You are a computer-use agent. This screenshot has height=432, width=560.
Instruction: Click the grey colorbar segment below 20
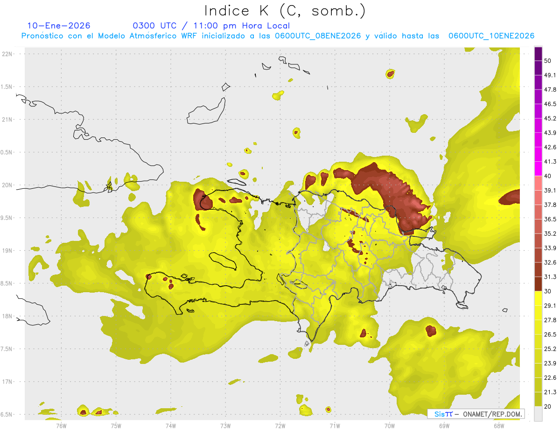pos(538,414)
